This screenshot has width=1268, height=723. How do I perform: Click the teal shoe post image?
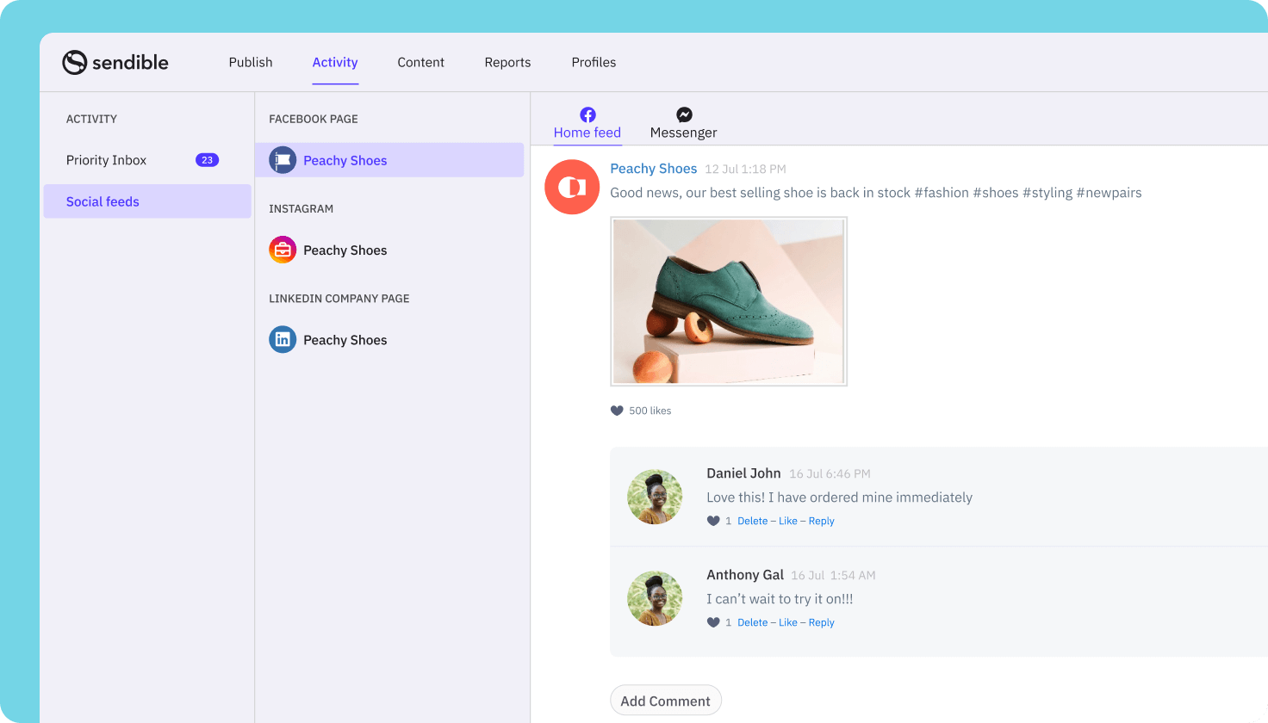coord(729,300)
